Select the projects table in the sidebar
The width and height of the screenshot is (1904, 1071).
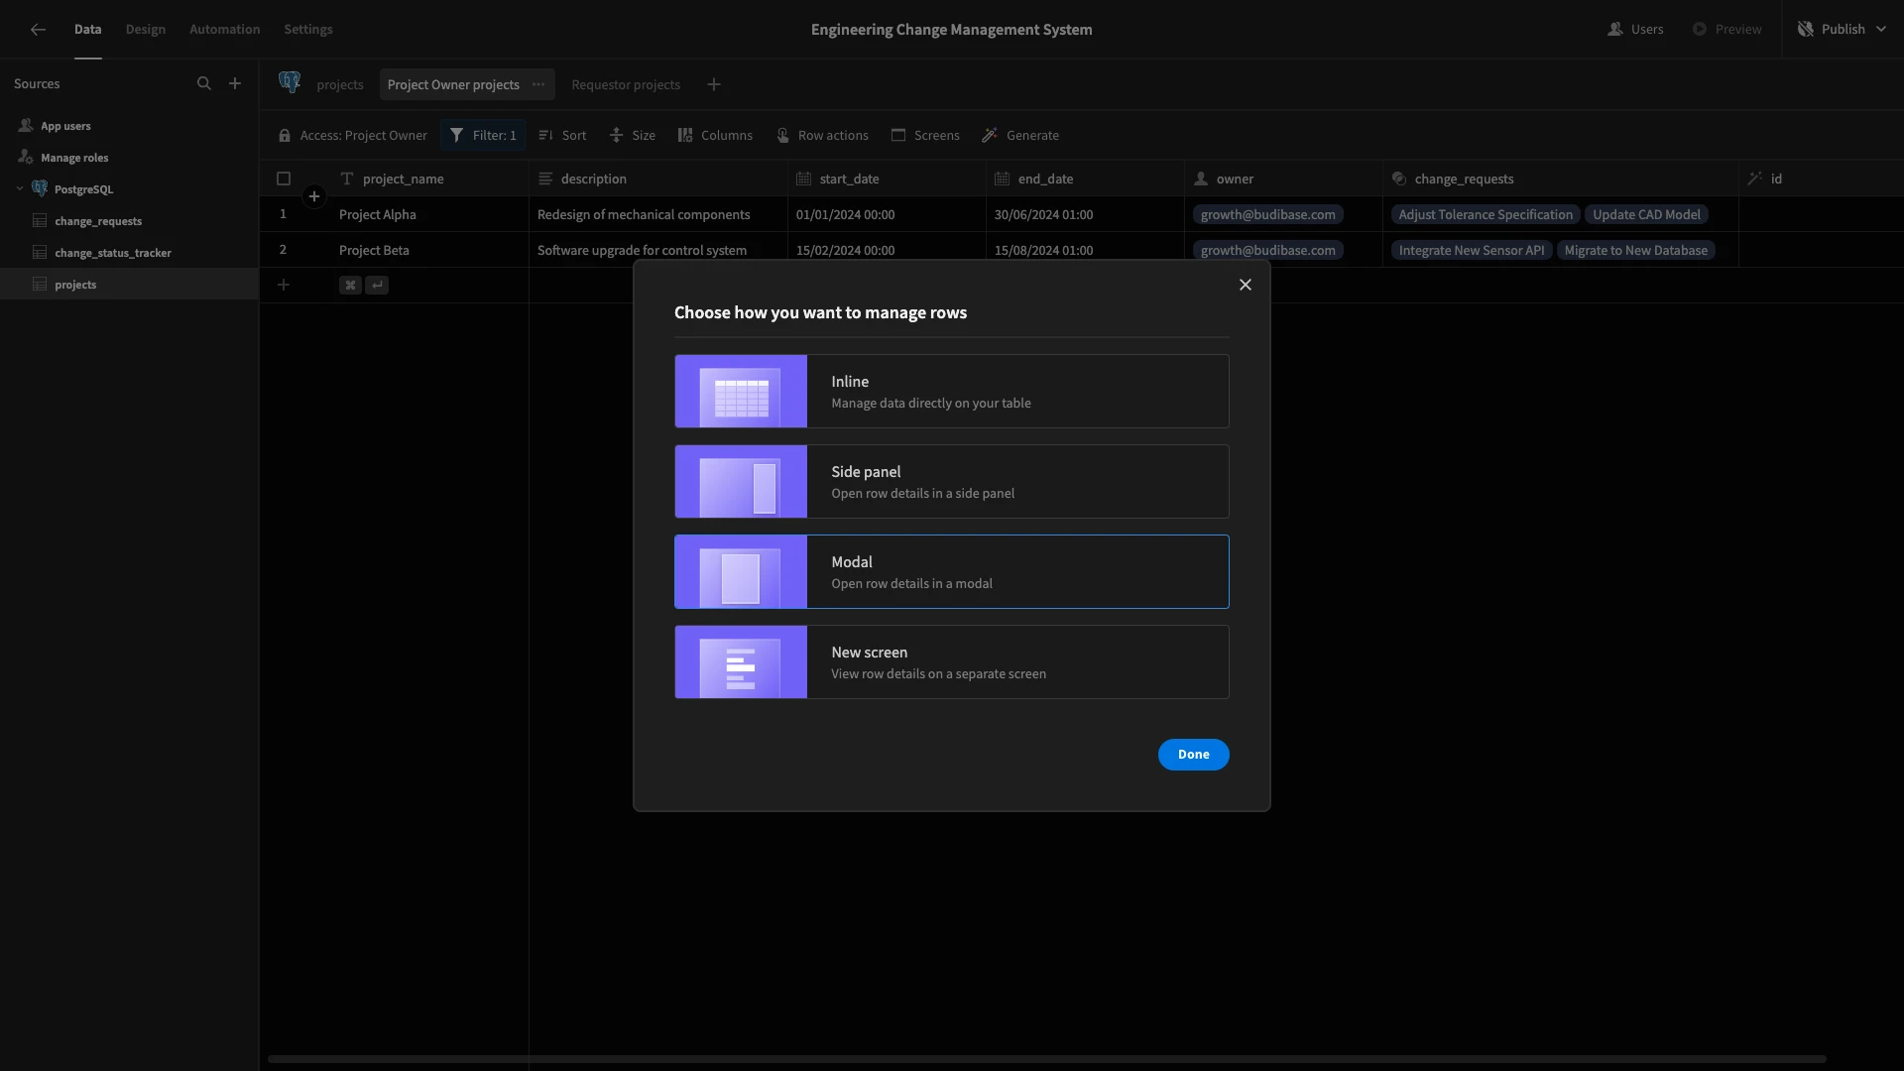(129, 285)
